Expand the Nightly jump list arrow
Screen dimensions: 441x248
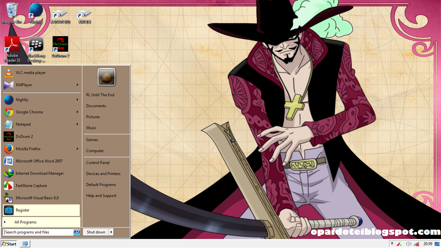click(x=77, y=100)
